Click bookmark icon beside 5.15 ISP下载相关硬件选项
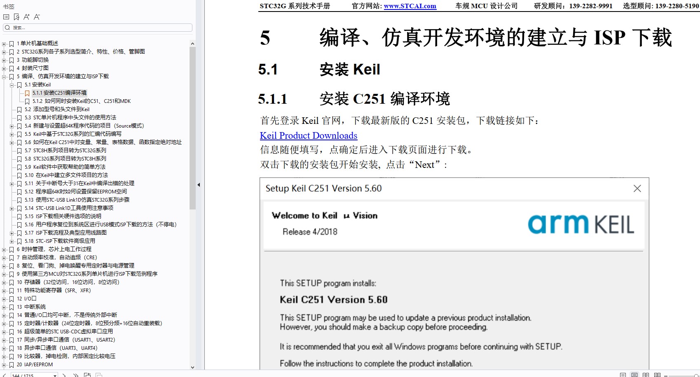 19,216
